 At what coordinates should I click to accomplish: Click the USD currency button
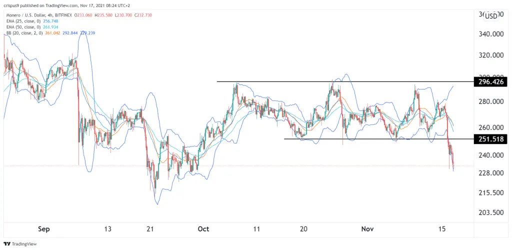tap(491, 16)
